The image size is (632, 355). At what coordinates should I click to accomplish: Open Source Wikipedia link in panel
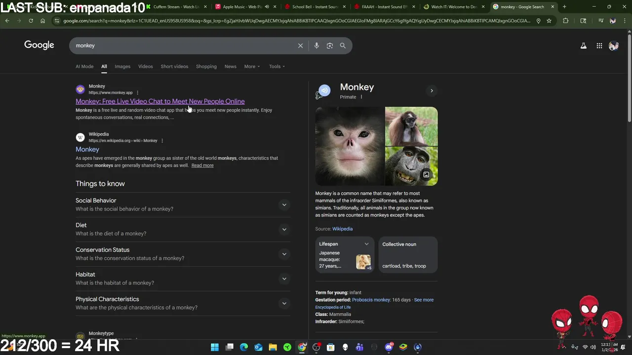tap(342, 229)
